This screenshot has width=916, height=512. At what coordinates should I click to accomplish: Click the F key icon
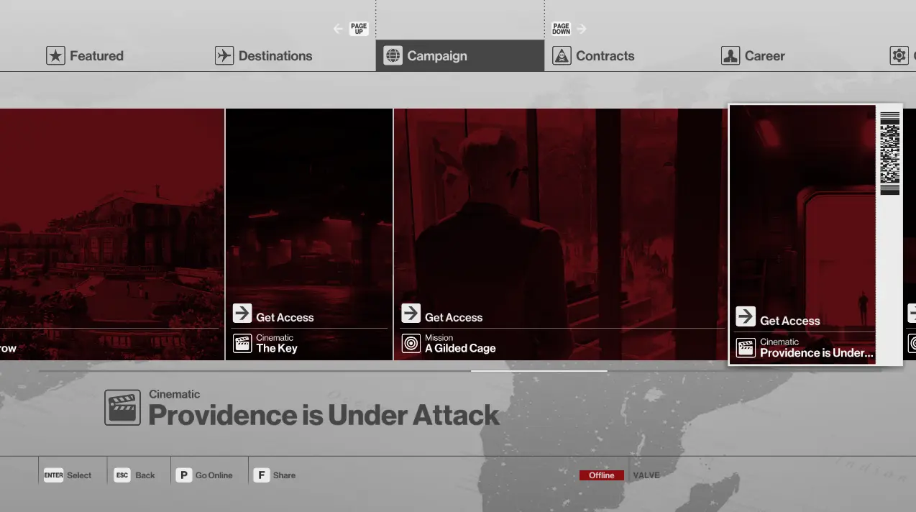262,475
